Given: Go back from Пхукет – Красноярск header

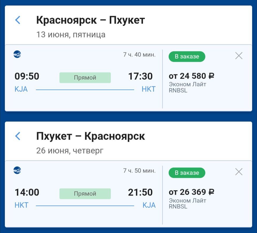Looking at the screenshot, I should tap(18, 136).
